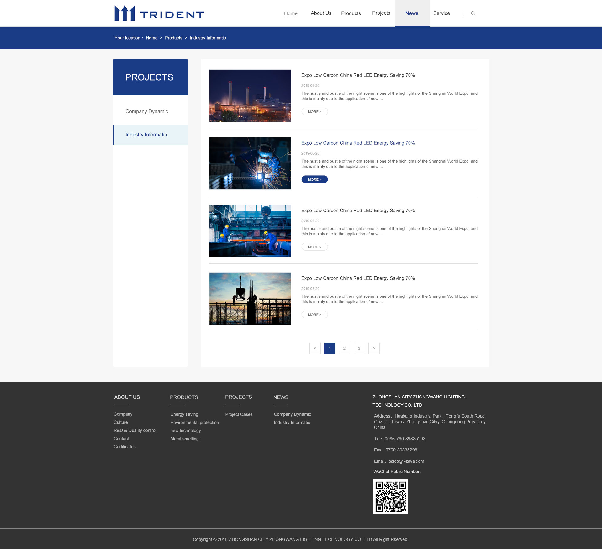Select the News navigation tab
Viewport: 602px width, 549px height.
(x=412, y=13)
